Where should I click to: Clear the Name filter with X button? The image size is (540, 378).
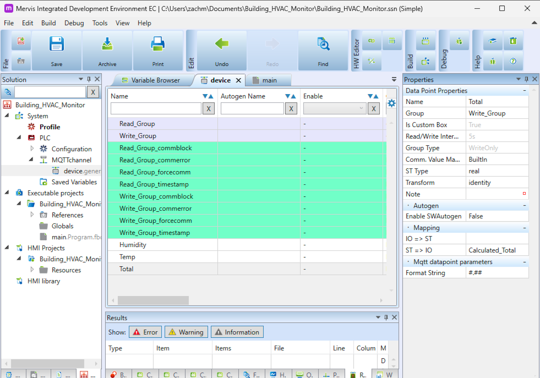pyautogui.click(x=209, y=109)
